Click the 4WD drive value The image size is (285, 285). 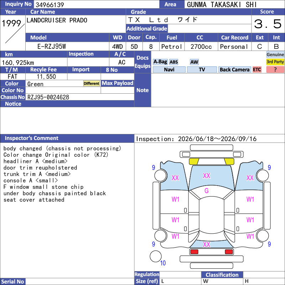(118, 47)
